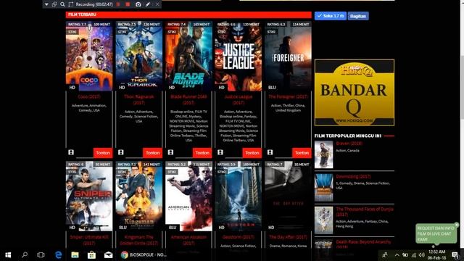Viewport: 464px width, 261px height.
Task: Click Tonton button under Justice League
Action: tap(252, 153)
